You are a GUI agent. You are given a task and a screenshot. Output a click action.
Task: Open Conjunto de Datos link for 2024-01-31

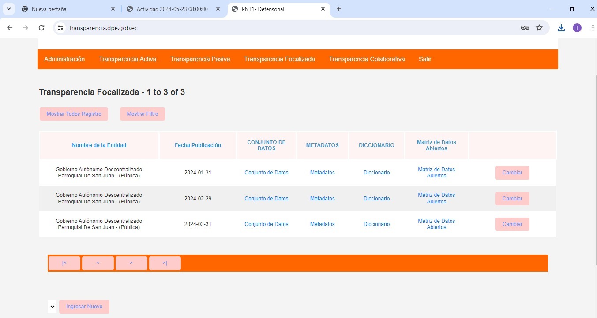266,173
